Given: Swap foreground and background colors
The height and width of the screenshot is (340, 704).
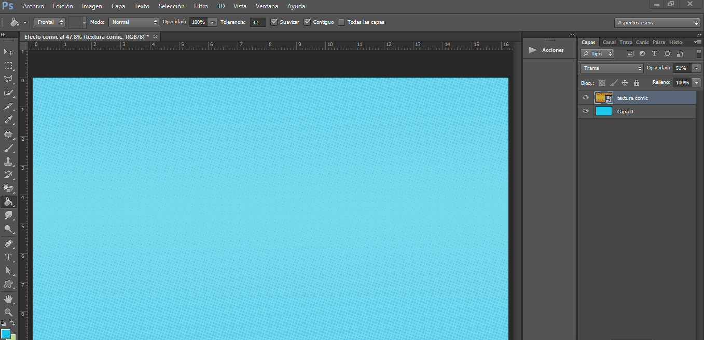Looking at the screenshot, I should (x=12, y=323).
